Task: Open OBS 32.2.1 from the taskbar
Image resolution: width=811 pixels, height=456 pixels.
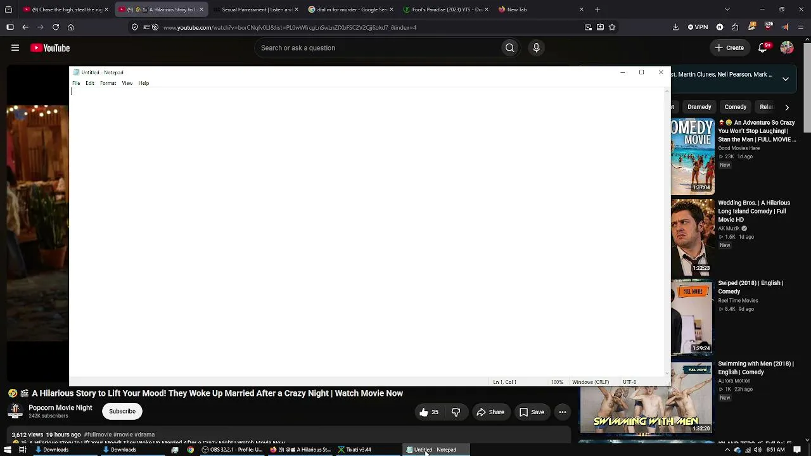Action: [232, 450]
